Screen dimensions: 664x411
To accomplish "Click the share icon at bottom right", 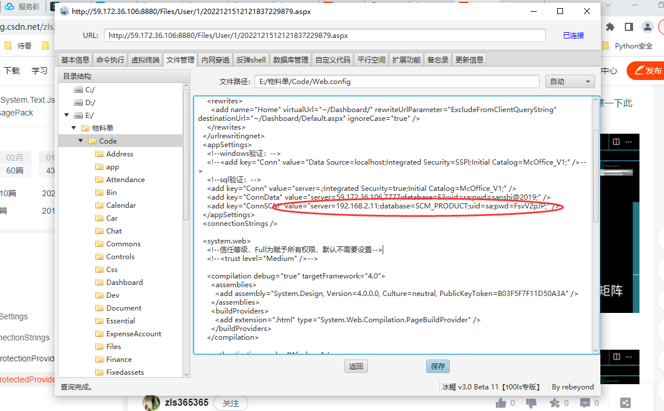I will pos(625,402).
